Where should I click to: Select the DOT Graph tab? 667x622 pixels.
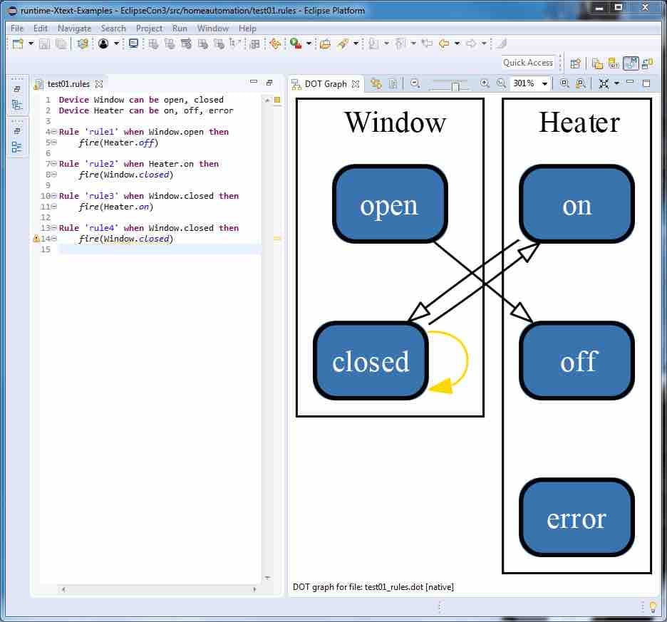pyautogui.click(x=326, y=83)
